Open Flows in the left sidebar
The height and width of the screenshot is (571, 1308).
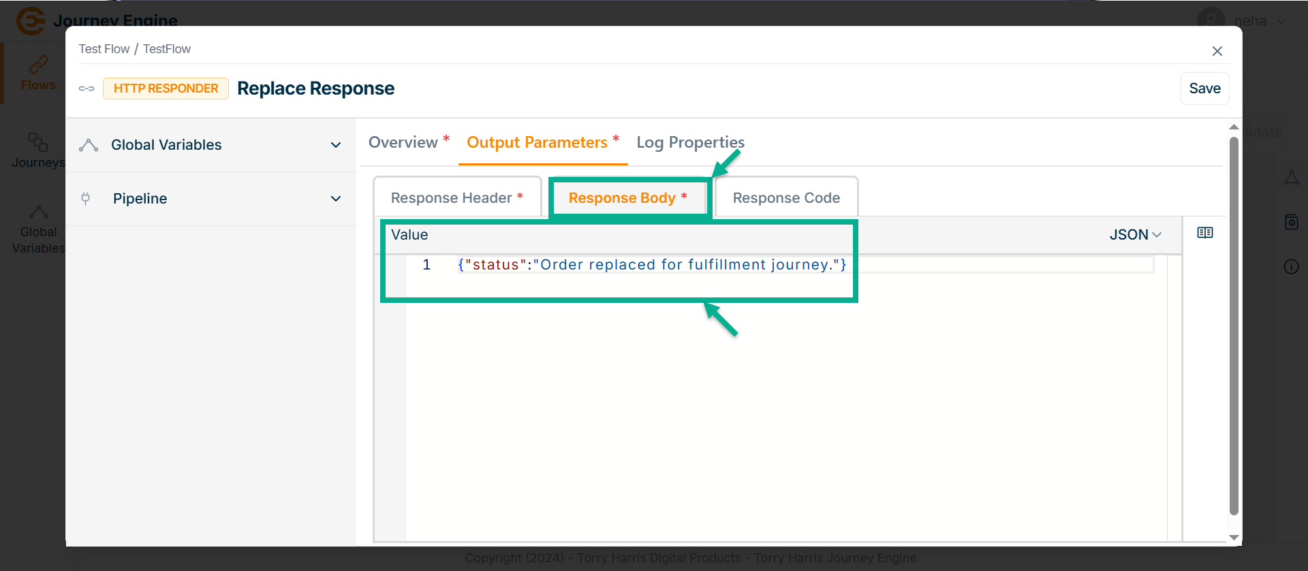click(38, 74)
